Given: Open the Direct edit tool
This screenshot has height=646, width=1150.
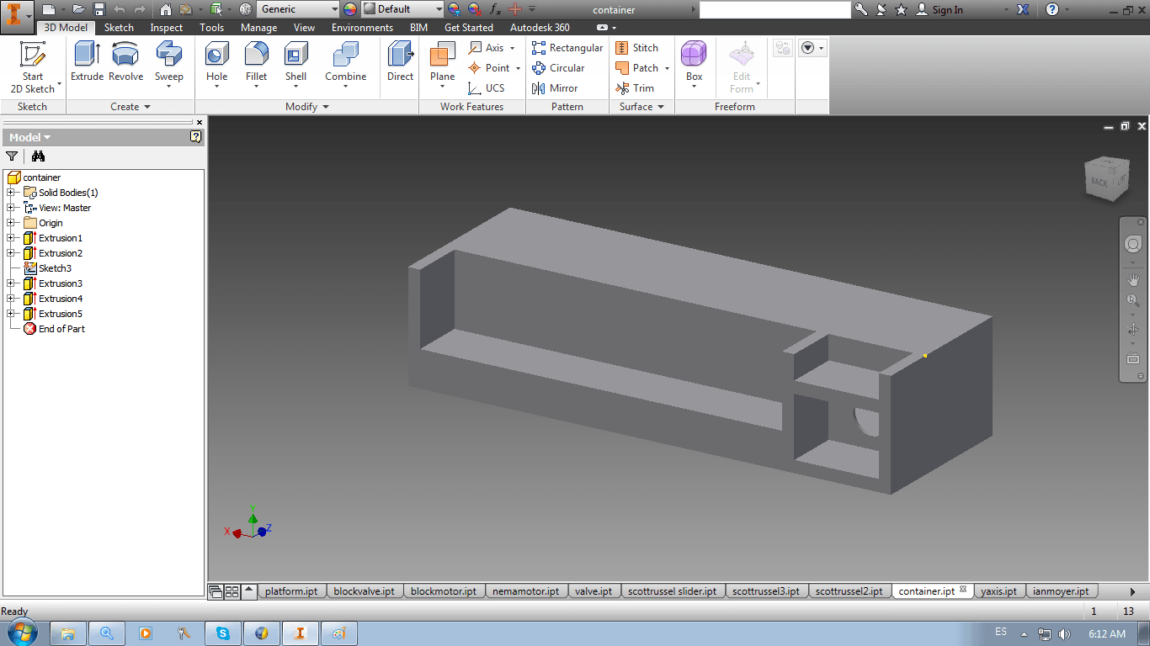Looking at the screenshot, I should pyautogui.click(x=400, y=62).
